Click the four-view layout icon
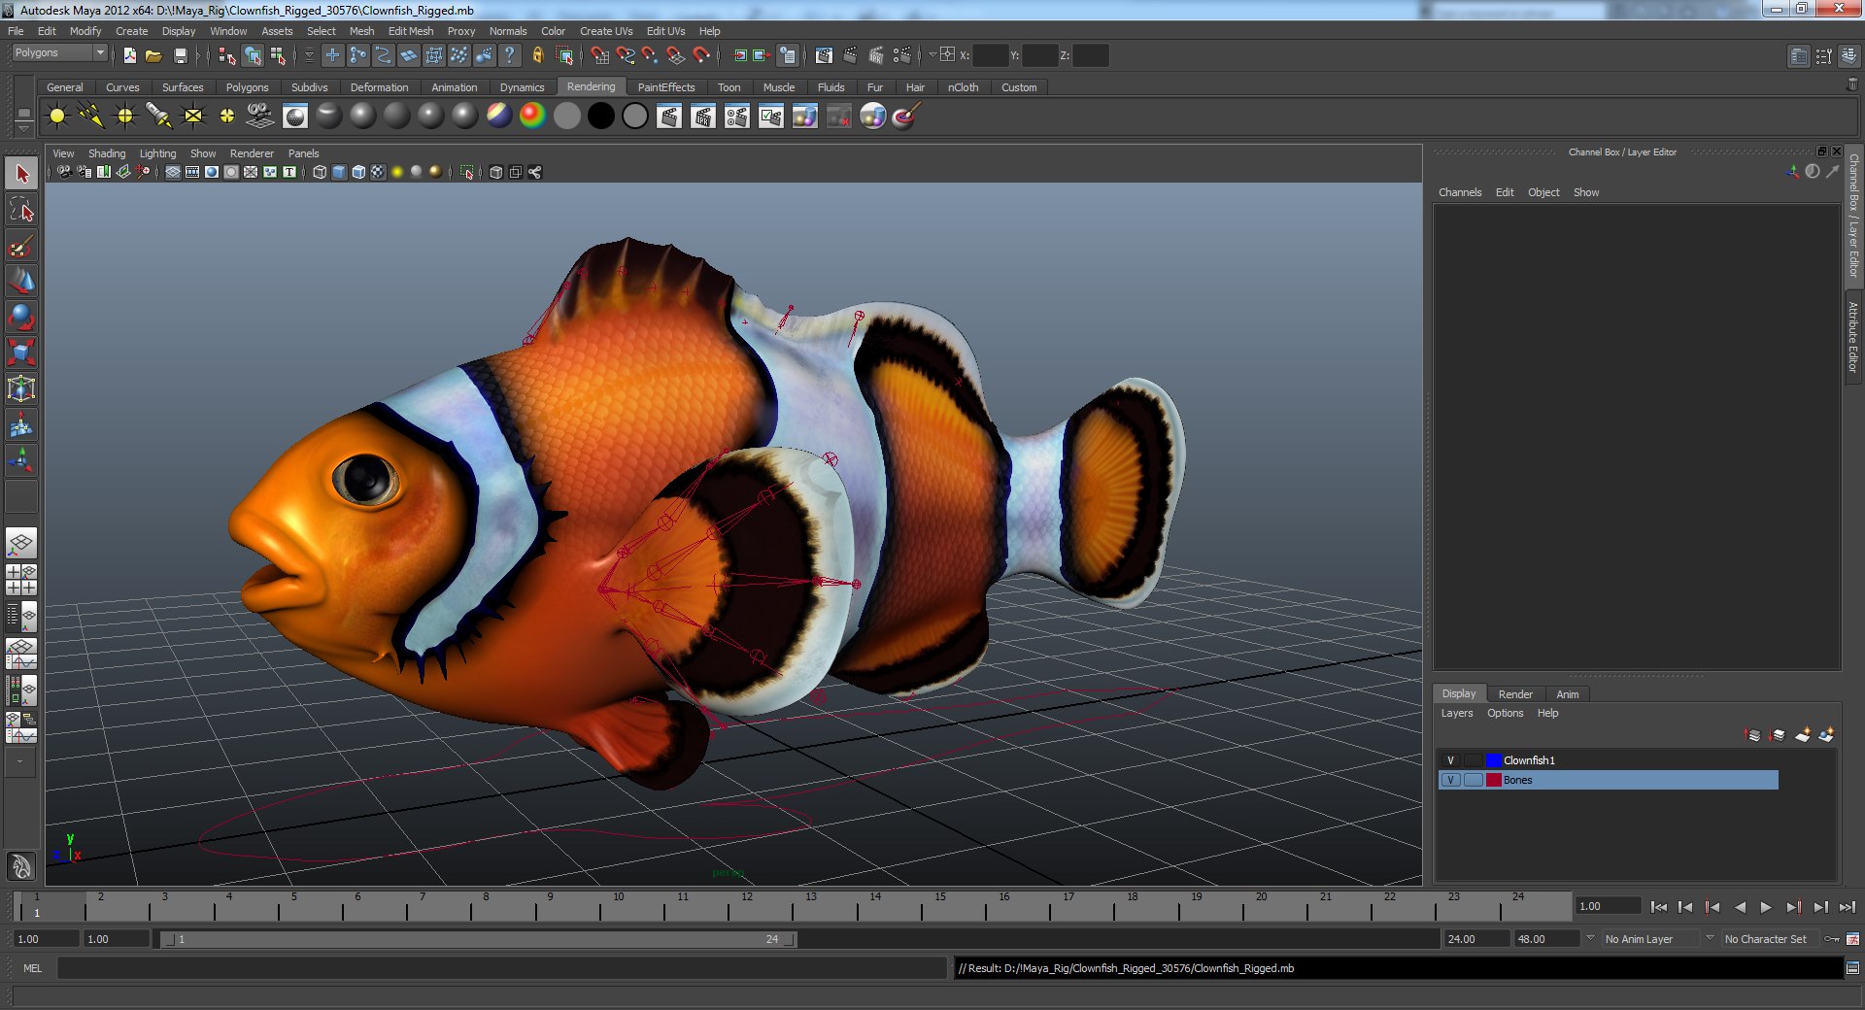The height and width of the screenshot is (1010, 1865). [21, 580]
